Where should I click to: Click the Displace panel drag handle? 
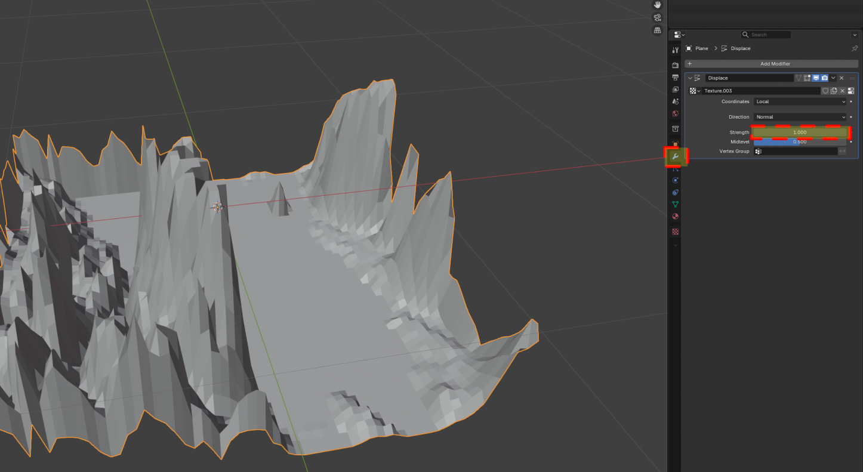click(x=852, y=78)
